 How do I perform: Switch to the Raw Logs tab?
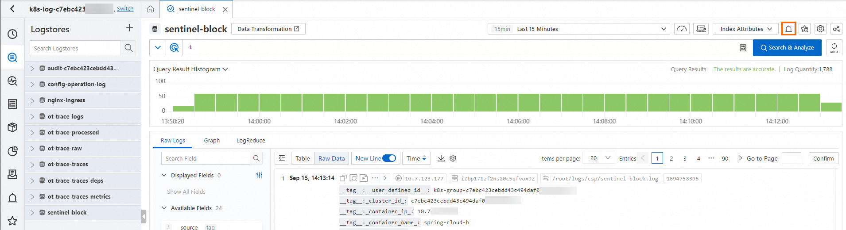click(x=173, y=140)
